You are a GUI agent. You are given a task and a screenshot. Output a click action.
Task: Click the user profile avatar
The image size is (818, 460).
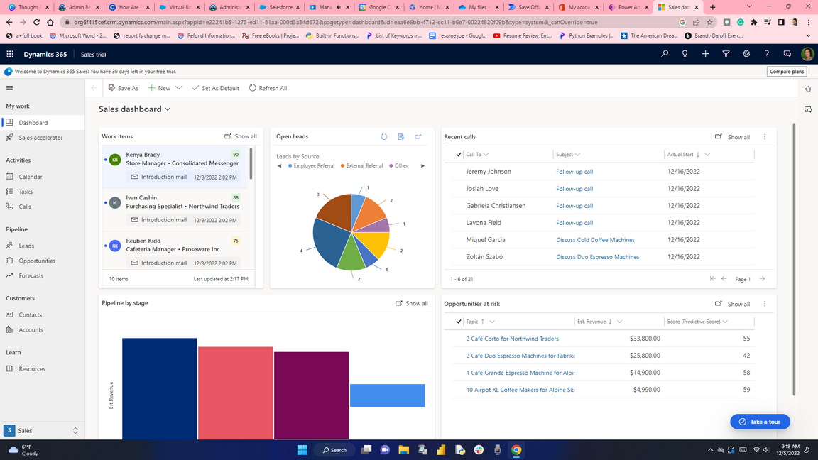(807, 54)
